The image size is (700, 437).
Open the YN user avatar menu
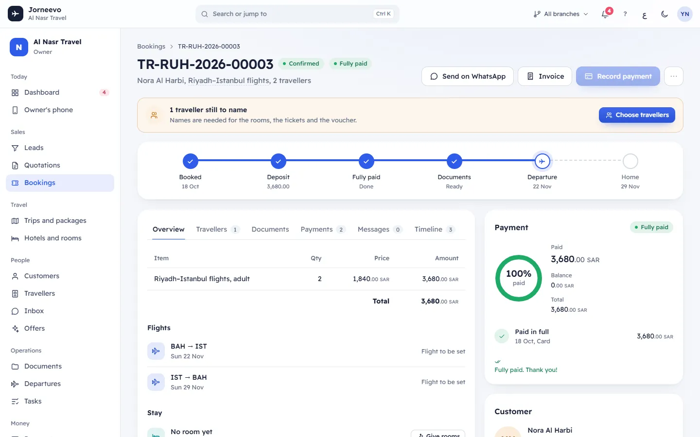point(685,14)
